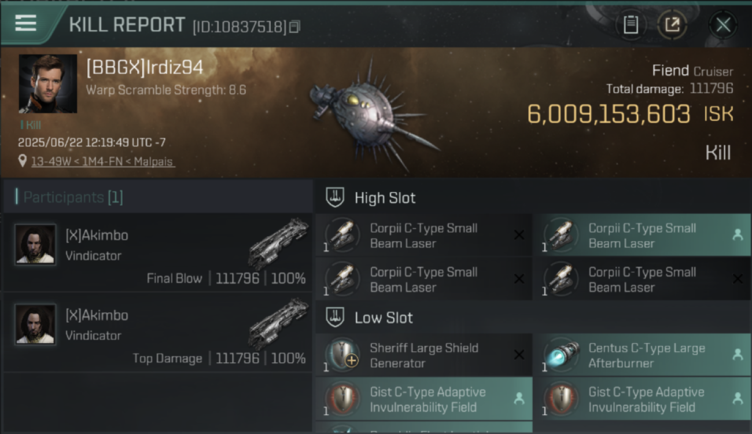
Task: Click the Low Slot section icon
Action: click(336, 318)
